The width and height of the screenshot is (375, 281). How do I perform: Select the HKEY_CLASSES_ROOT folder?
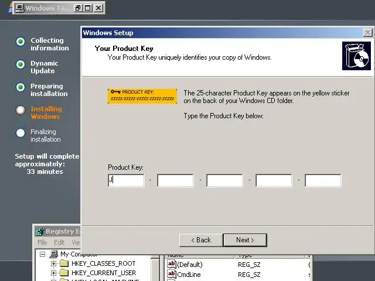pyautogui.click(x=104, y=263)
